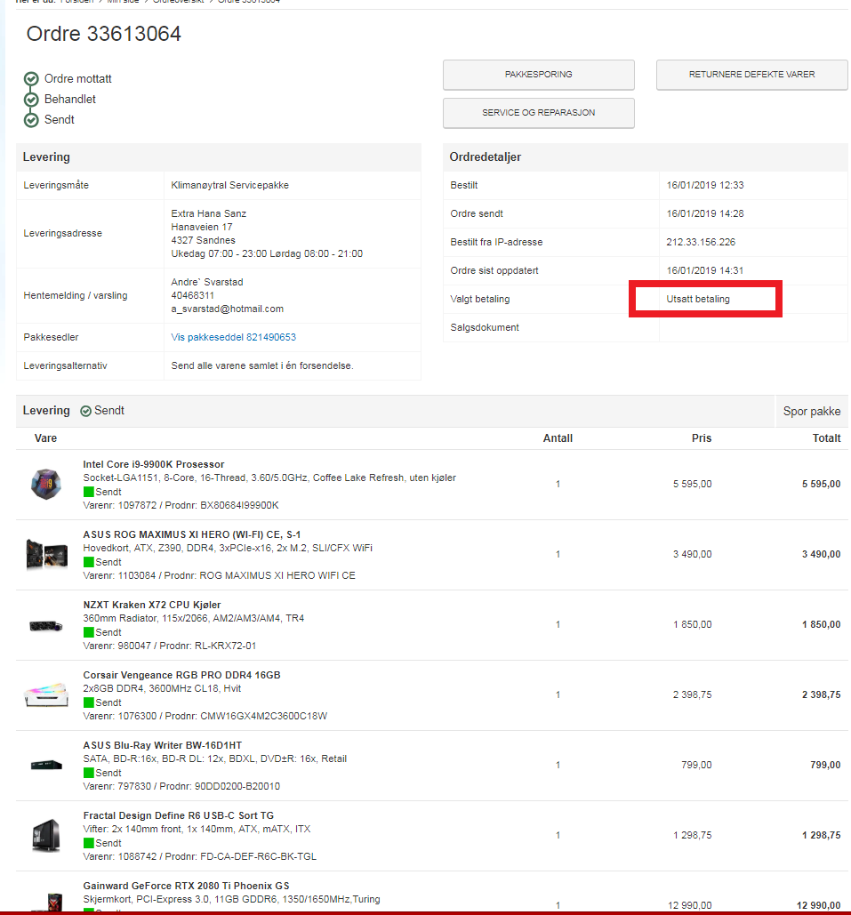Click green Sendt indicator for Intel processor
Viewport: 851px width, 915px height.
[x=89, y=492]
